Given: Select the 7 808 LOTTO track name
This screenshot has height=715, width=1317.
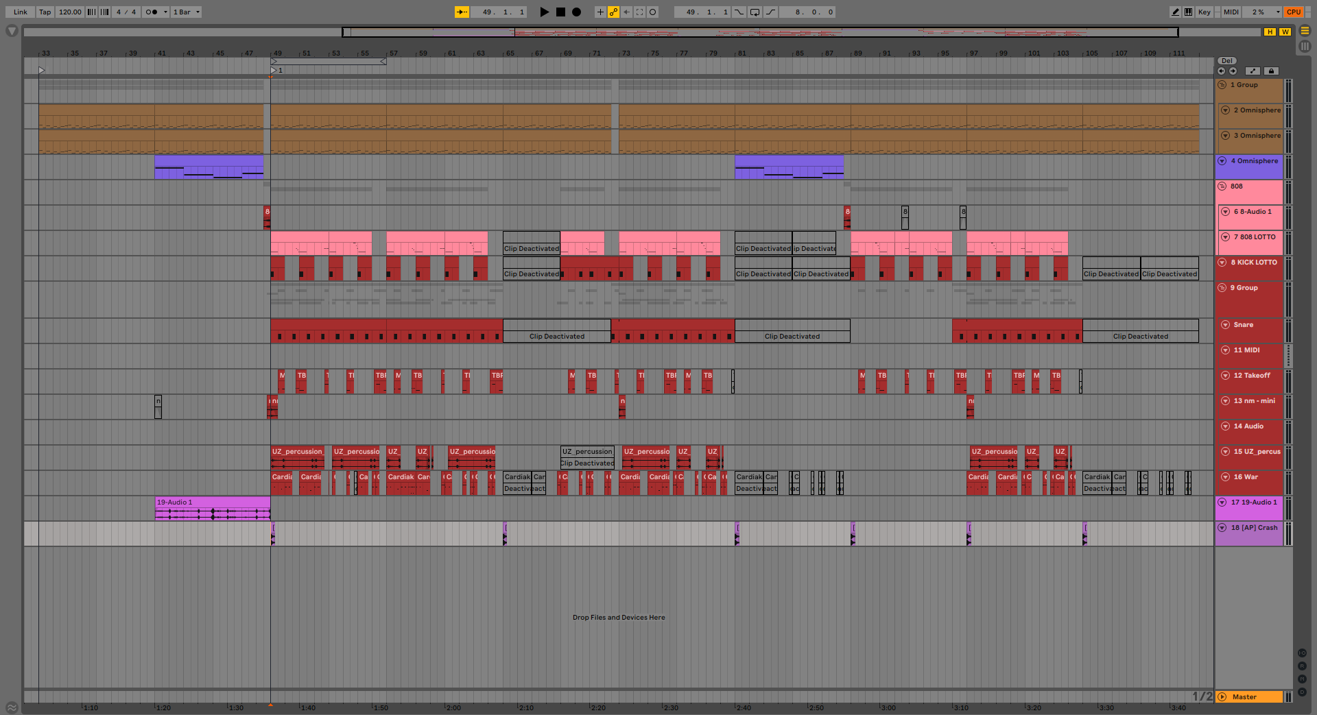Looking at the screenshot, I should coord(1255,237).
